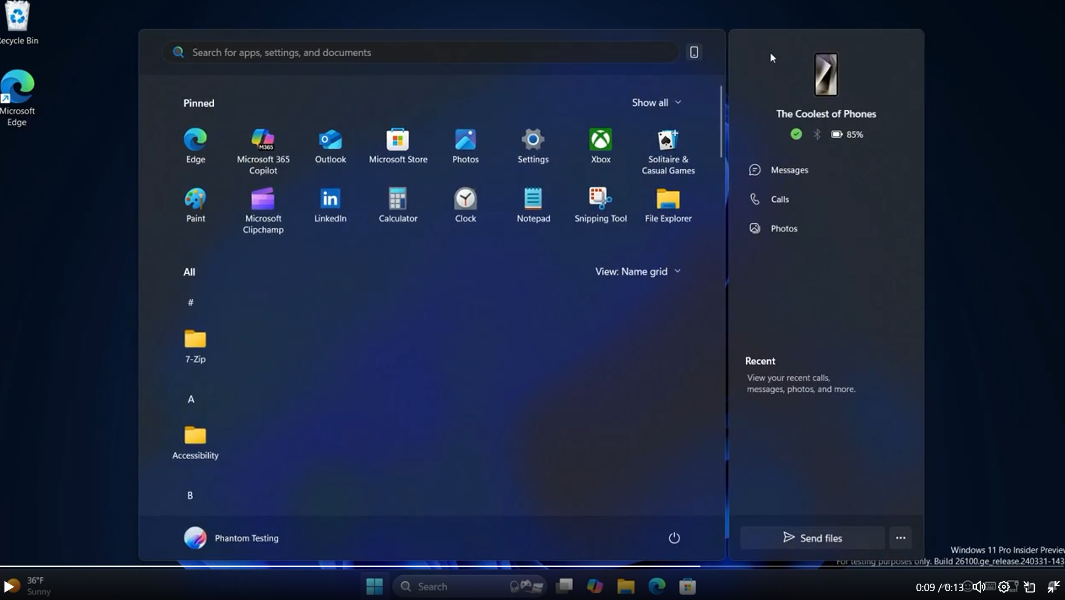
Task: Exit fullscreen video mode
Action: [1053, 587]
